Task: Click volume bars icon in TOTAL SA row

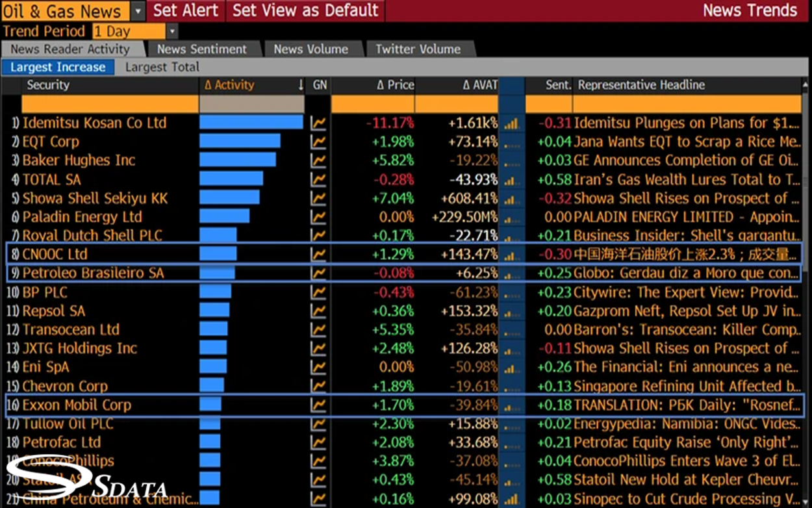Action: 512,180
